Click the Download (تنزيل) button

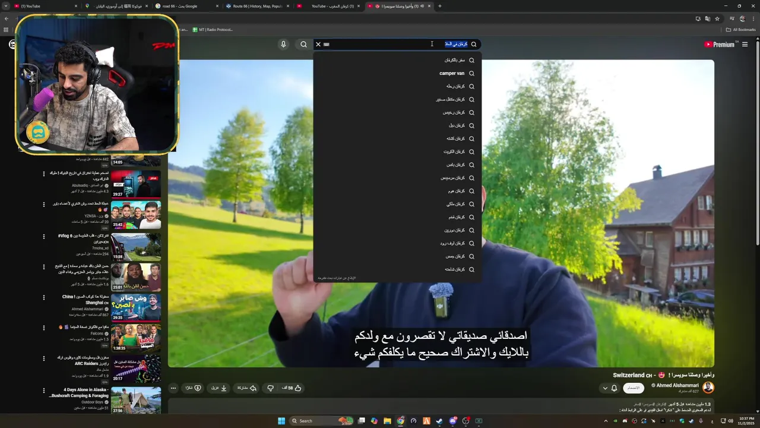click(219, 388)
